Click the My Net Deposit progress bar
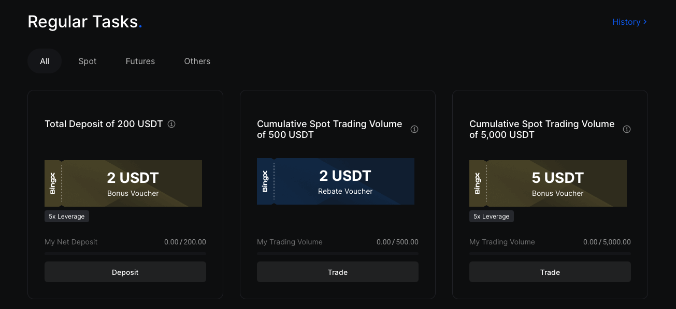Screen dimensions: 676x309 point(125,254)
